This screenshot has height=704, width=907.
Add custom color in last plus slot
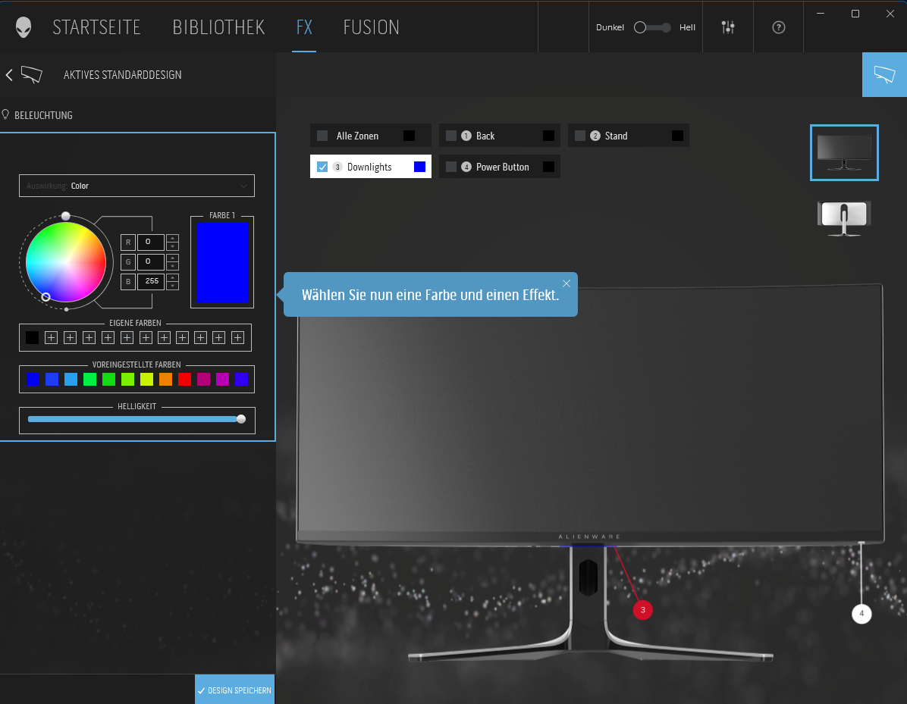point(237,337)
